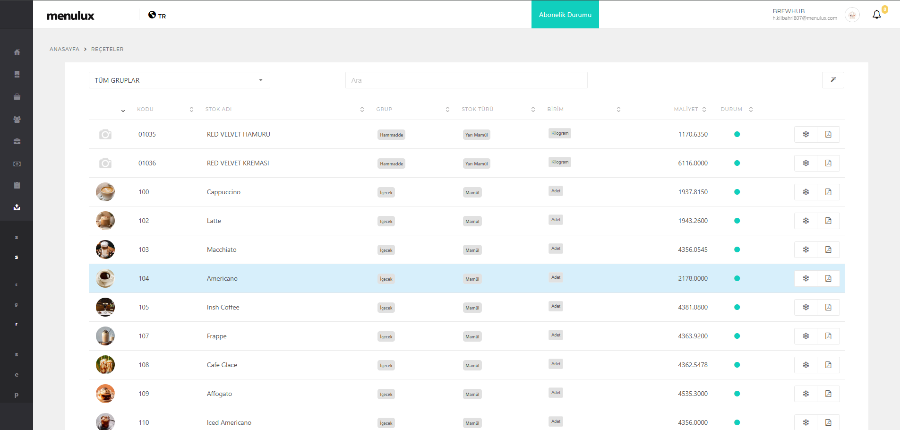Image resolution: width=900 pixels, height=430 pixels.
Task: Click the home icon in sidebar
Action: (x=17, y=52)
